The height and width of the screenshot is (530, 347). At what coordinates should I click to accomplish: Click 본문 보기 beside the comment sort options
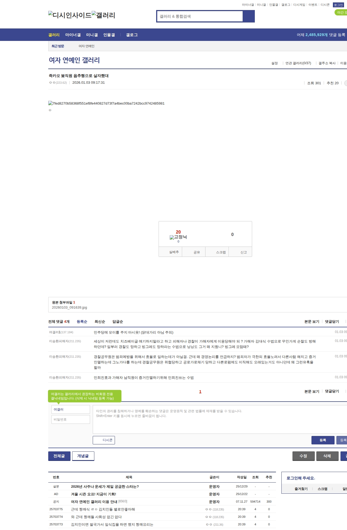pyautogui.click(x=312, y=322)
